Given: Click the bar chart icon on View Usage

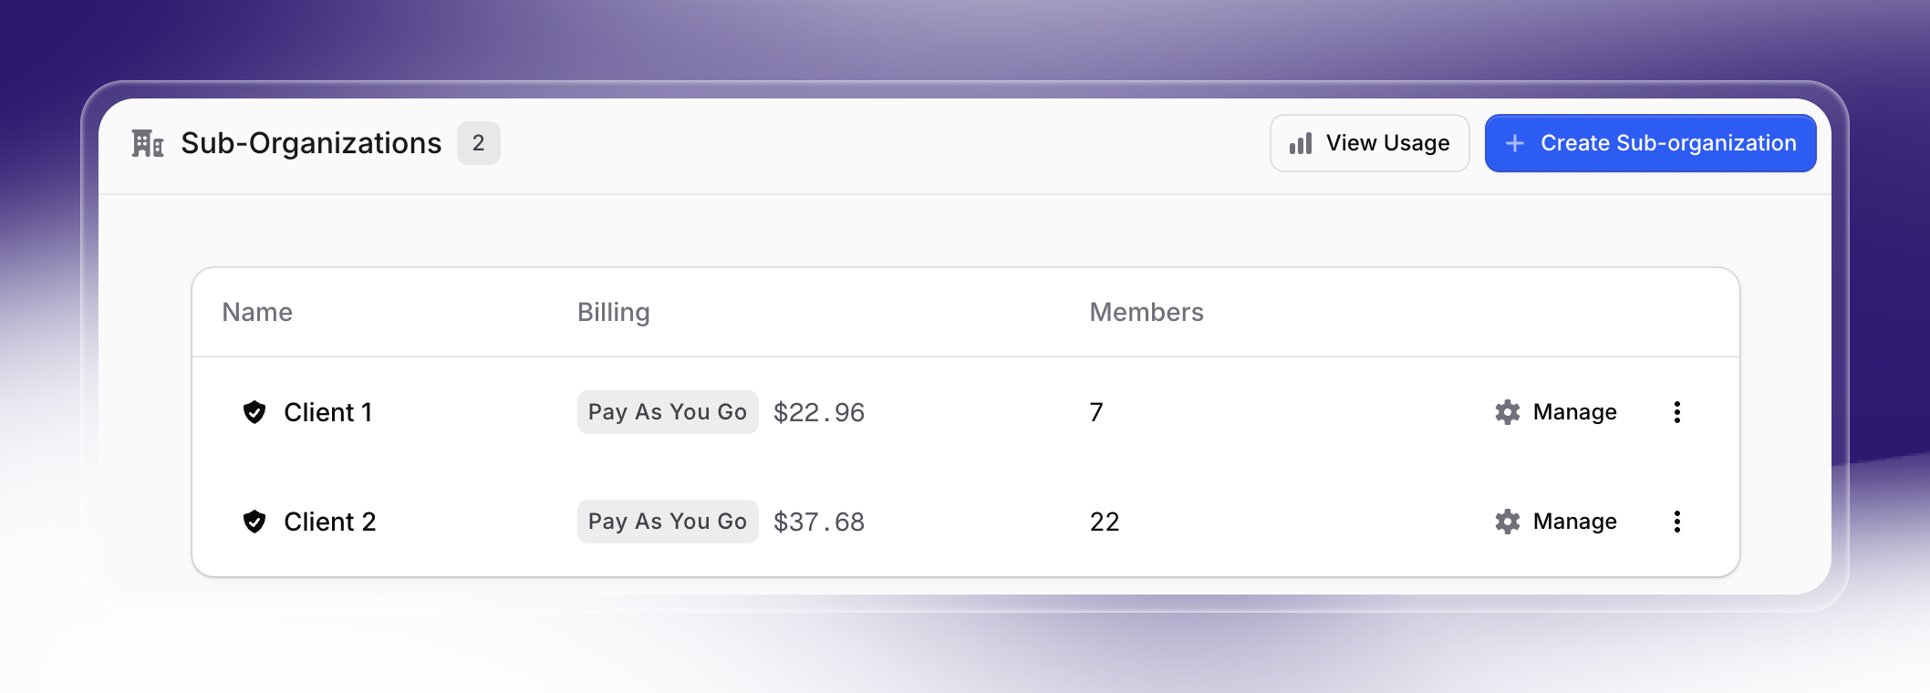Looking at the screenshot, I should (x=1299, y=142).
